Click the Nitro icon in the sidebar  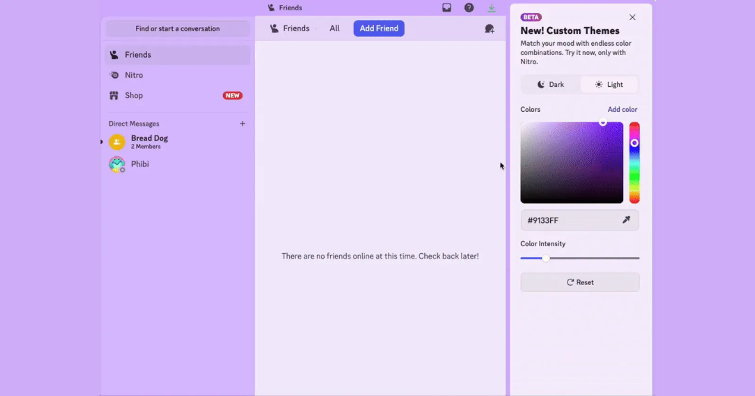(114, 75)
